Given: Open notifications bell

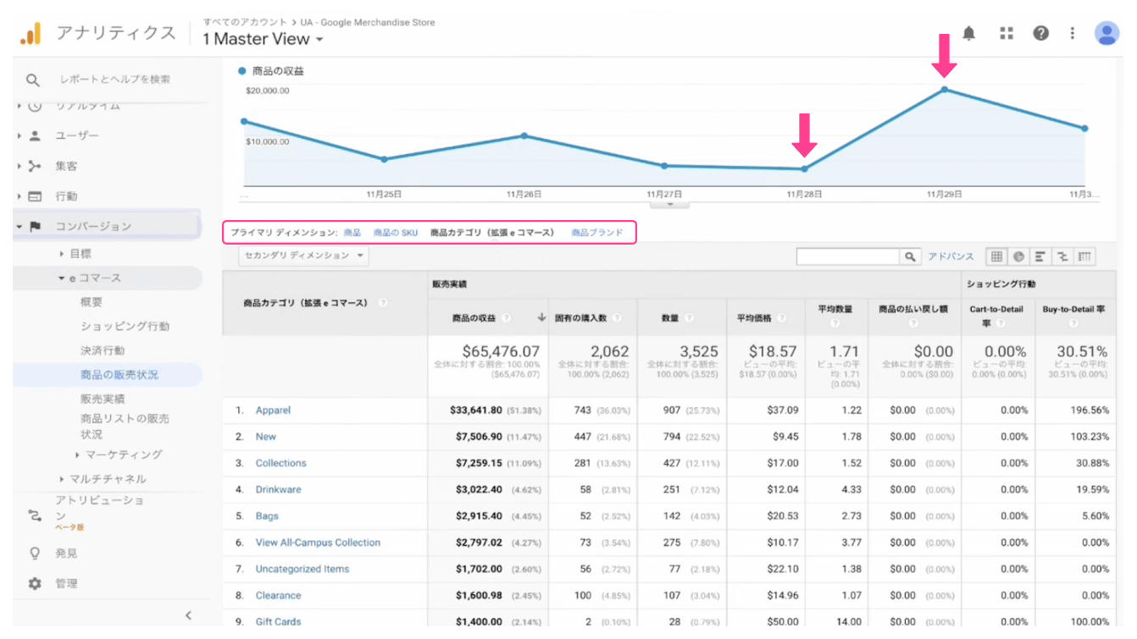Looking at the screenshot, I should 969,33.
